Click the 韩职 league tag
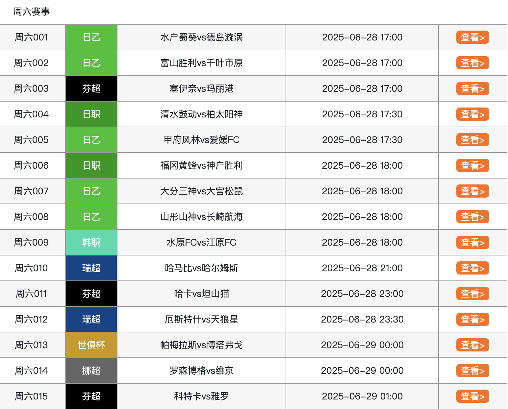Screen dimensions: 508x409 tap(91, 242)
